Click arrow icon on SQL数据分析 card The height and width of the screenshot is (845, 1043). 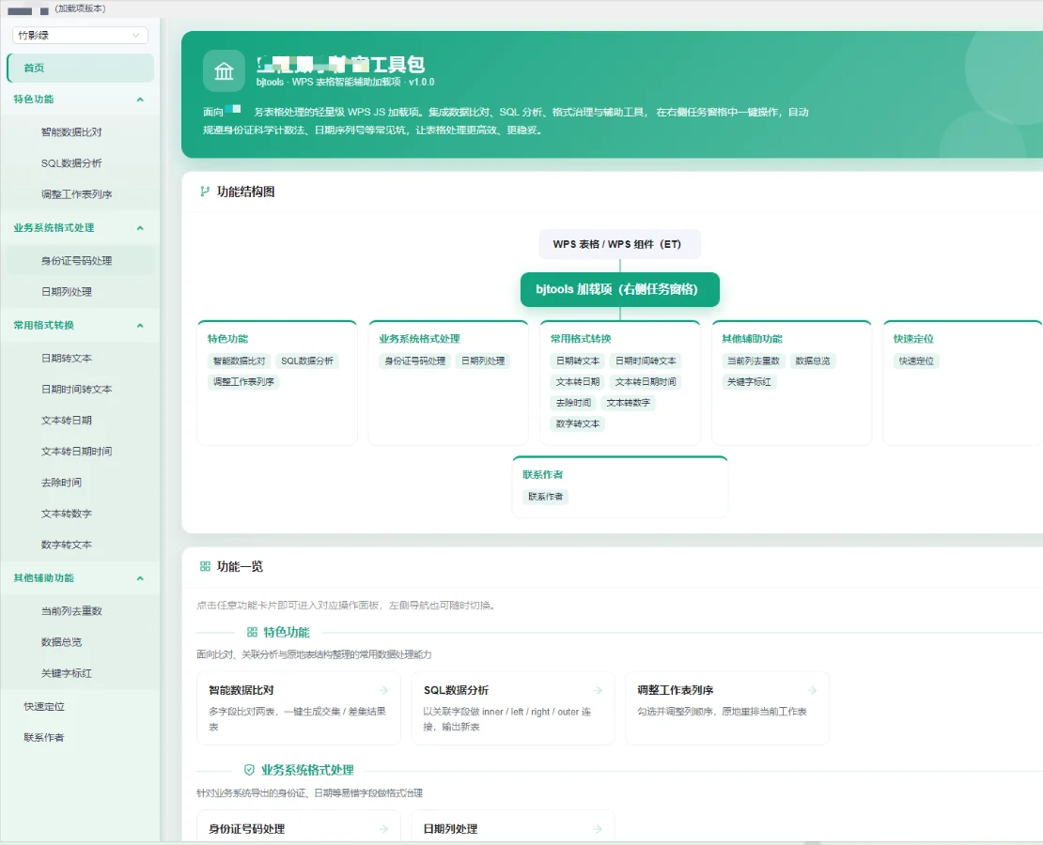pos(598,691)
